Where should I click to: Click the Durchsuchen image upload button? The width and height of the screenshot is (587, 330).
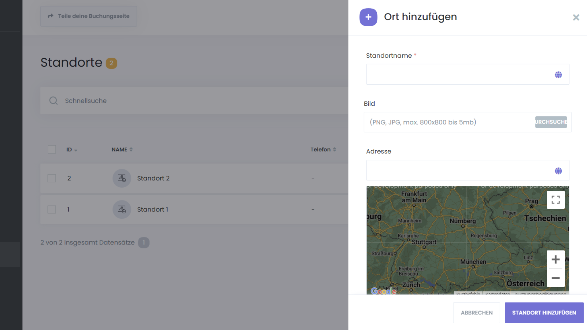(x=551, y=122)
